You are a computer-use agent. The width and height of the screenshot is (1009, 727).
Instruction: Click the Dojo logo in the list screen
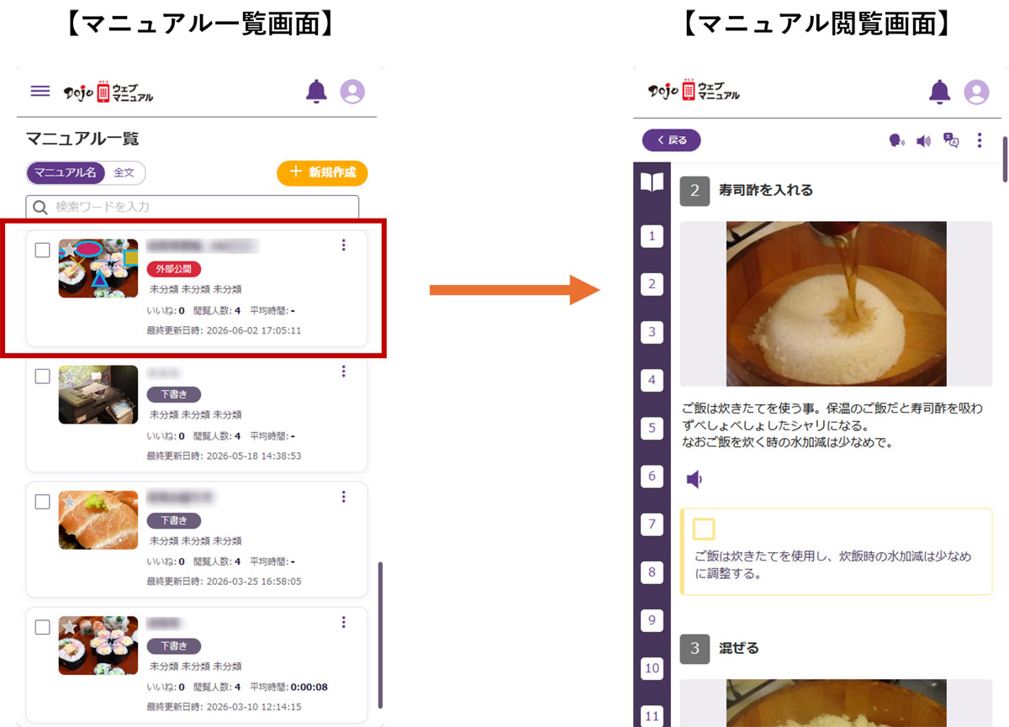click(x=108, y=91)
